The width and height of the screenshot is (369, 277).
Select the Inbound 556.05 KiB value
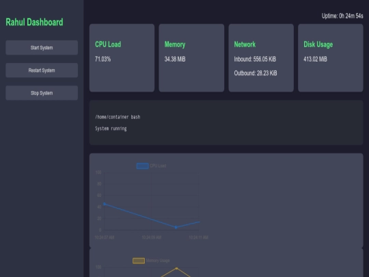255,59
